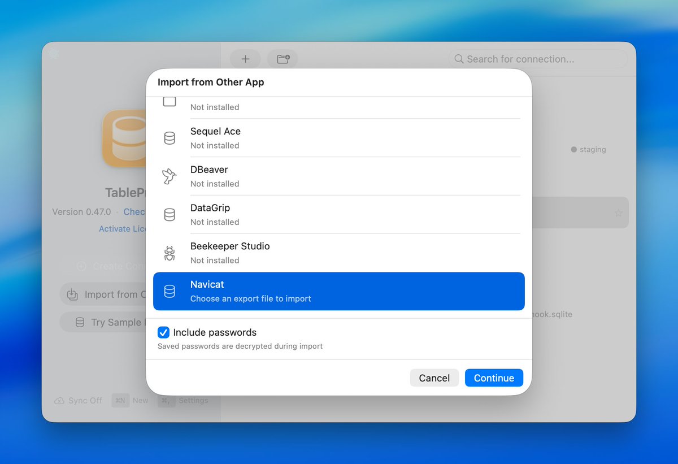
Task: Select the Beekeeper Studio row label
Action: tap(230, 246)
